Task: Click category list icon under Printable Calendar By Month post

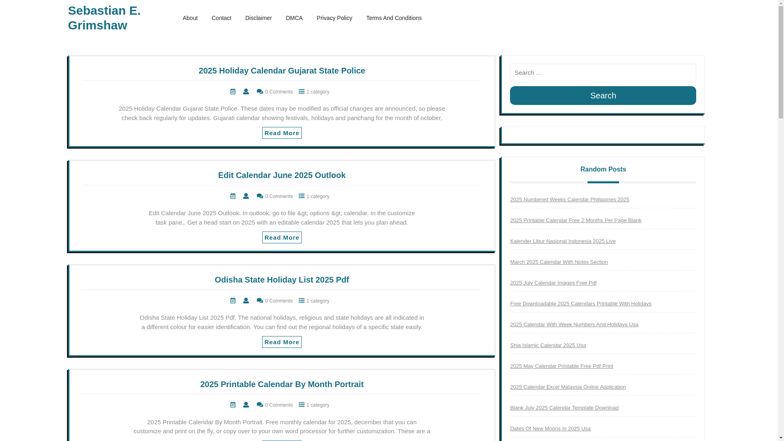Action: click(302, 405)
